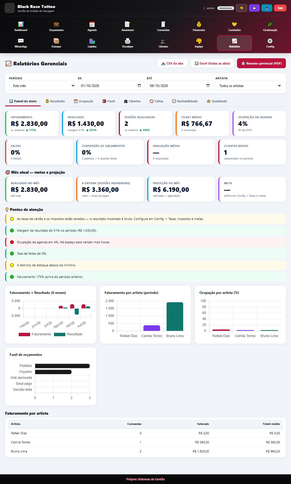Click the purple floppy disk save button

(254, 8)
